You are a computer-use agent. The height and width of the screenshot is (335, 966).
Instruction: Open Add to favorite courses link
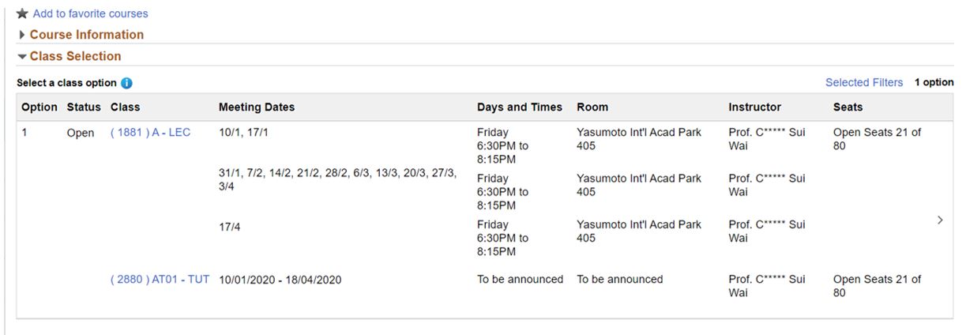[90, 13]
